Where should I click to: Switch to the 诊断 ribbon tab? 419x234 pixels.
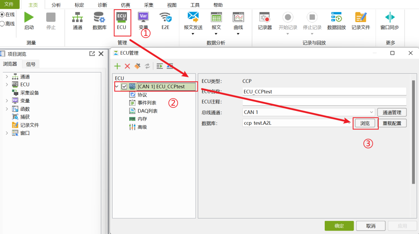(102, 5)
